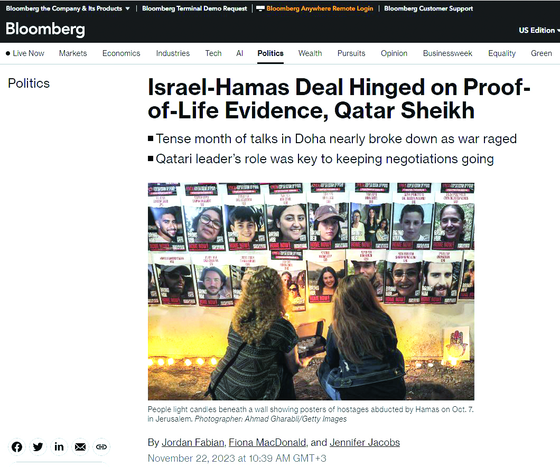Image resolution: width=560 pixels, height=467 pixels.
Task: Click the hostage posters article photo
Action: (x=311, y=291)
